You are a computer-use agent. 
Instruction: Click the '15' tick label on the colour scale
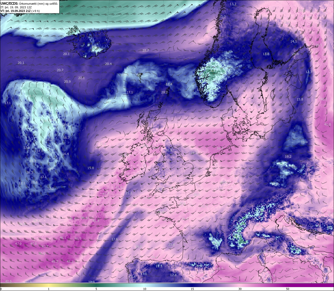click(192, 289)
